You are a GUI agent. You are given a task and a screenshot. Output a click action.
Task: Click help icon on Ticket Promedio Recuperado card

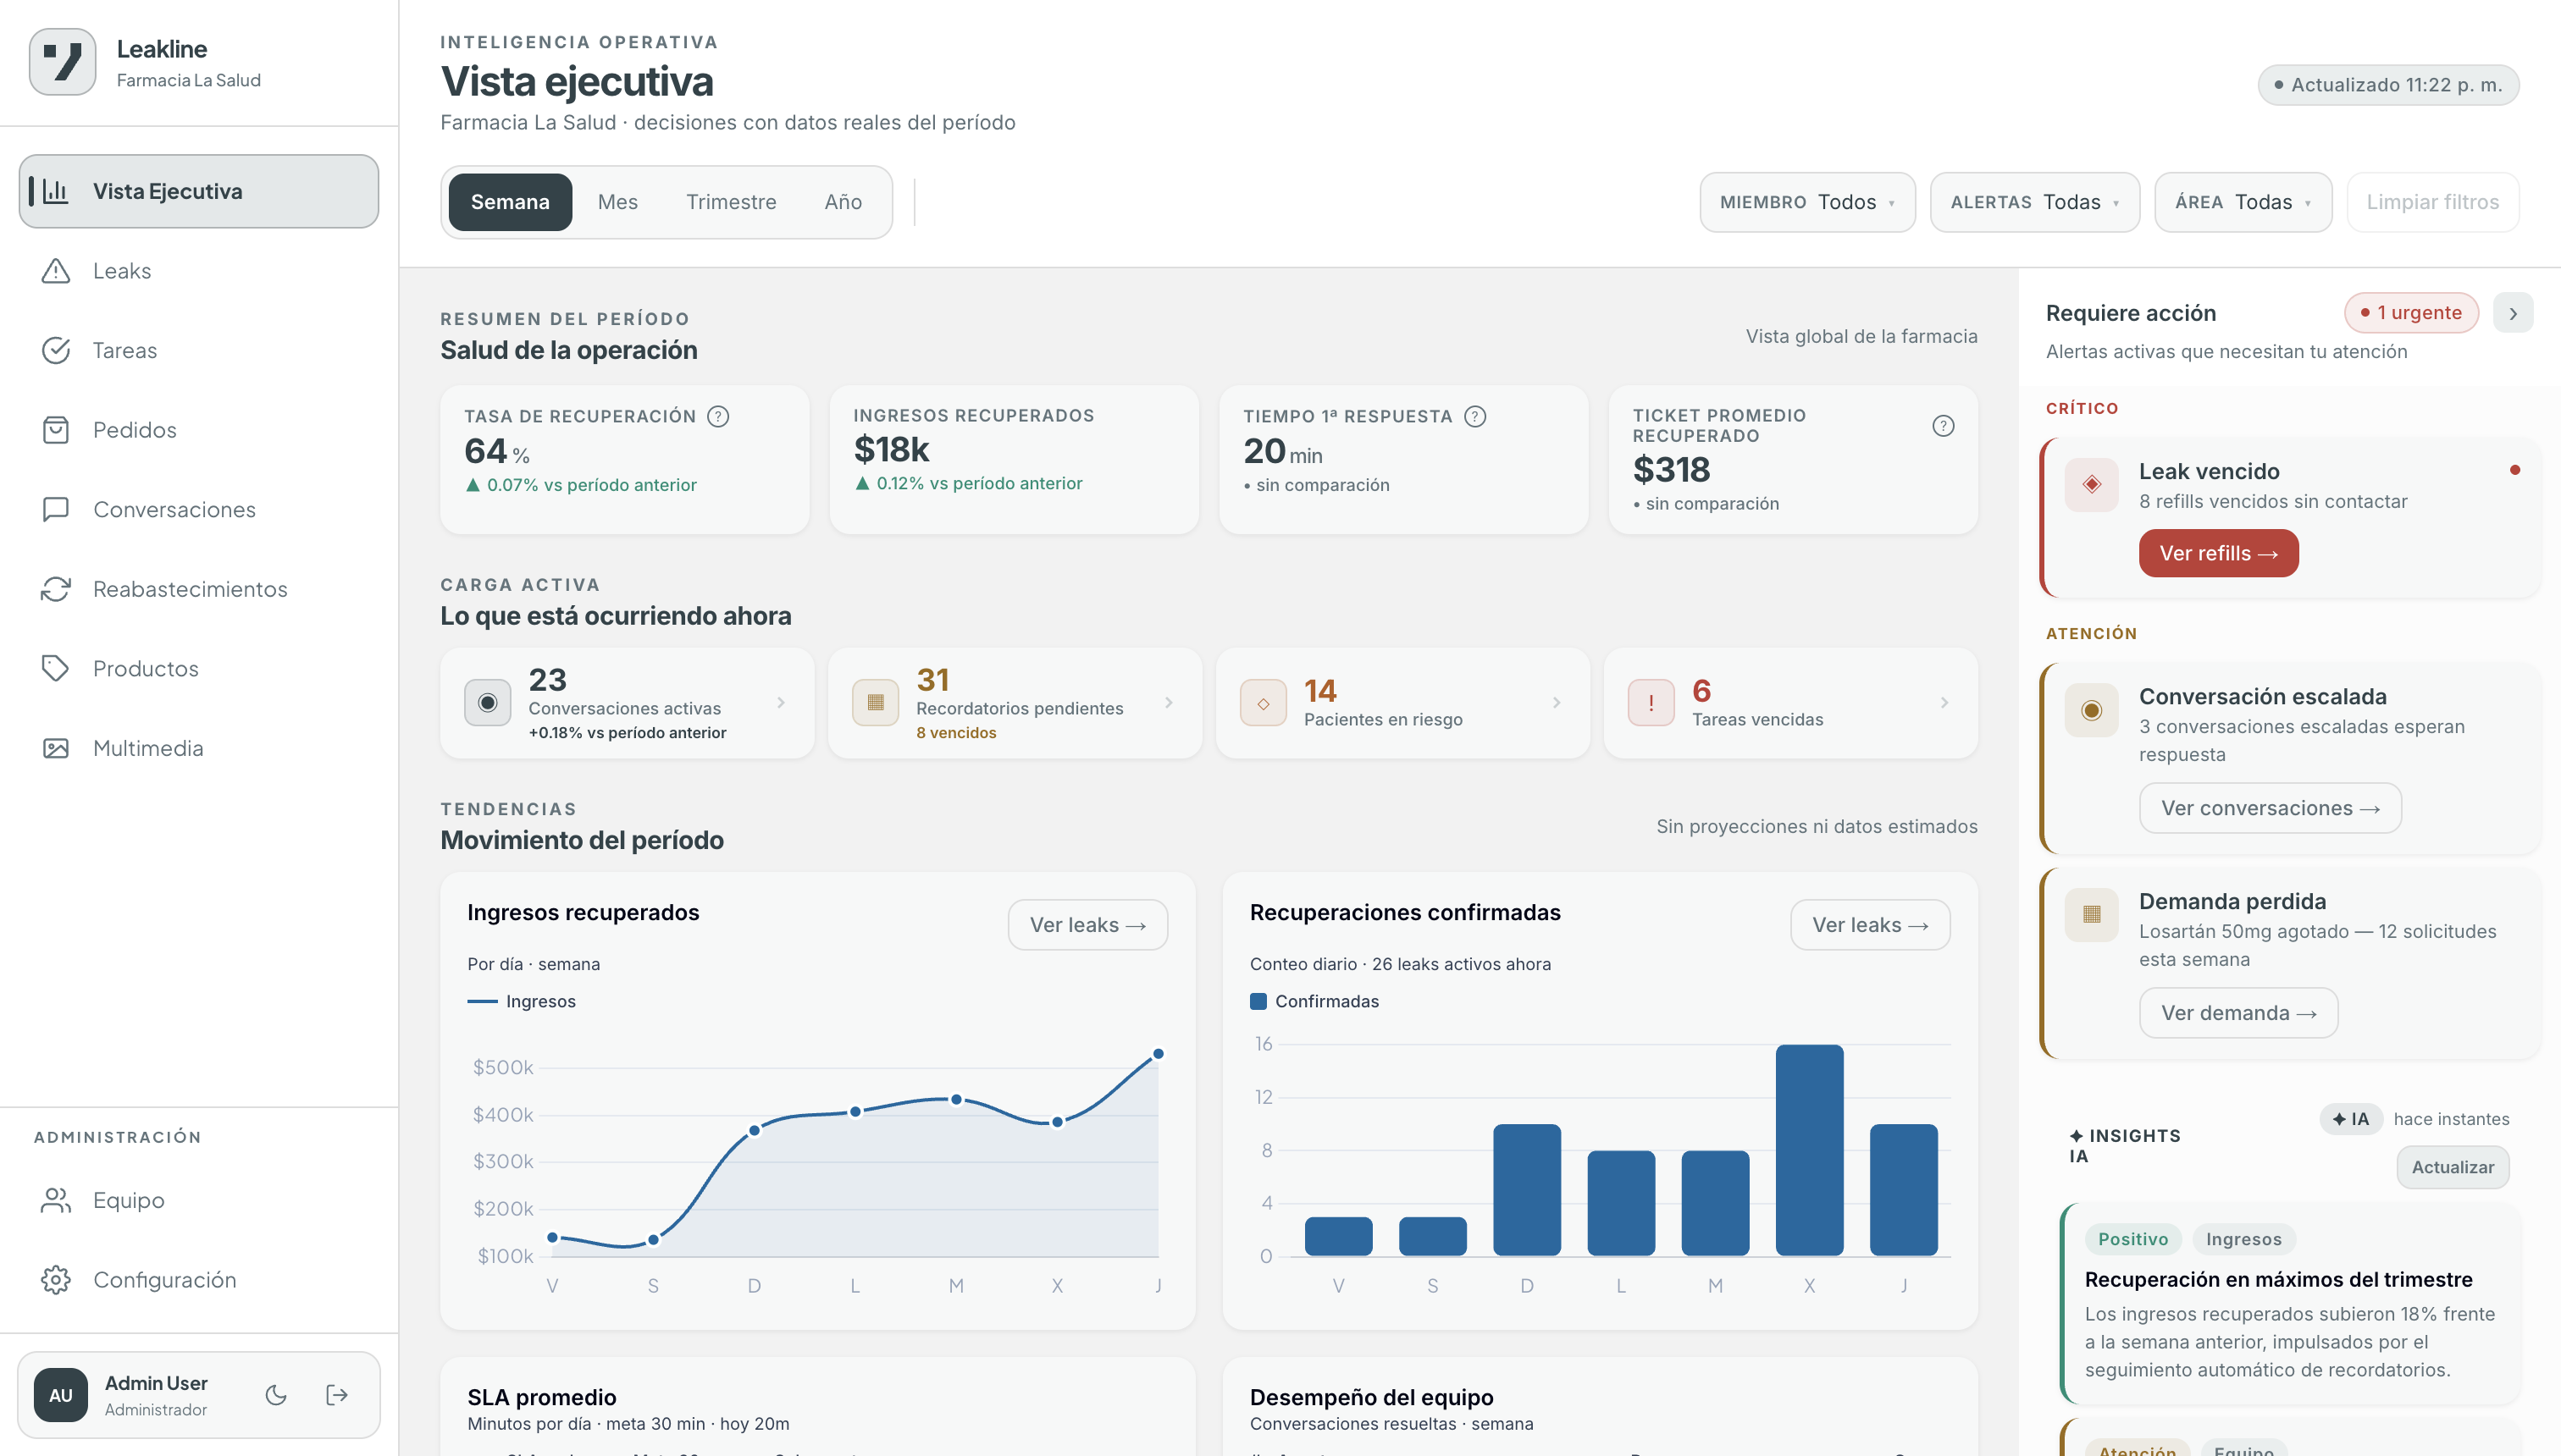[1944, 426]
